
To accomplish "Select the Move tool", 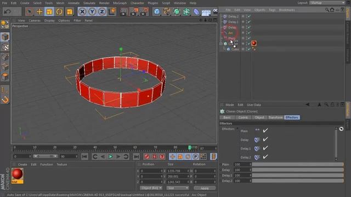I will click(x=39, y=11).
